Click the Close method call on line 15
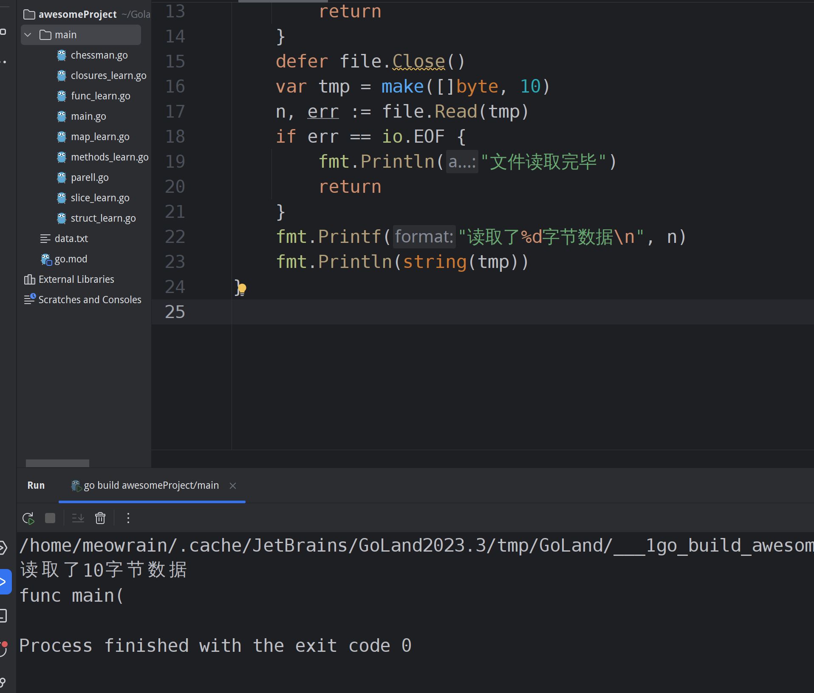The height and width of the screenshot is (693, 814). [418, 62]
